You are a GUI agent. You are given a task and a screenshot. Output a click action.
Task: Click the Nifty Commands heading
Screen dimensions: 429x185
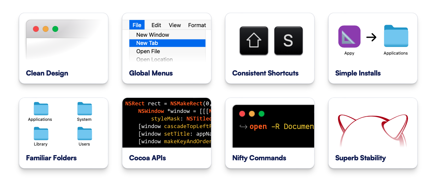click(259, 158)
